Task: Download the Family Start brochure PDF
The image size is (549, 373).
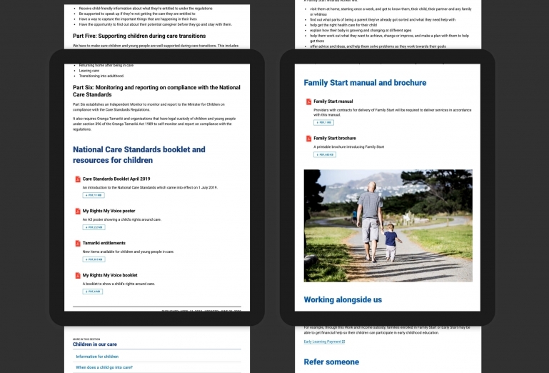Action: click(x=325, y=154)
